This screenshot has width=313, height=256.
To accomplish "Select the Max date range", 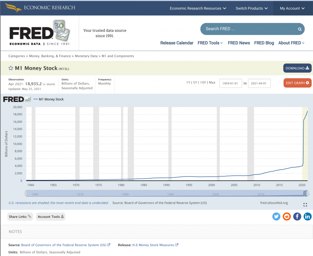I will tap(212, 82).
